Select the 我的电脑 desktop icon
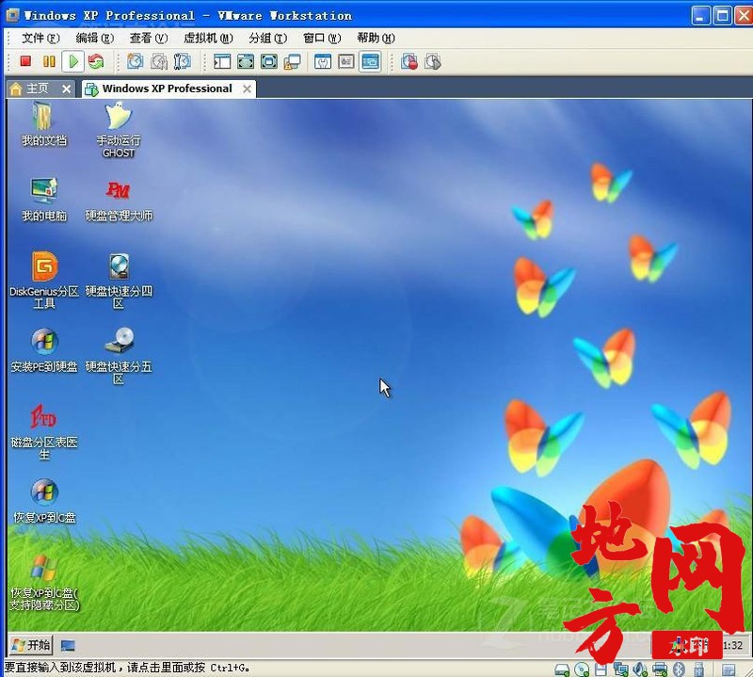Viewport: 753px width, 677px height. pyautogui.click(x=43, y=199)
